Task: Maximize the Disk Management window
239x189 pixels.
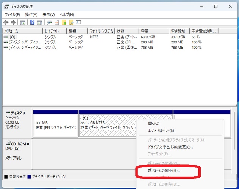Action: tap(216, 6)
